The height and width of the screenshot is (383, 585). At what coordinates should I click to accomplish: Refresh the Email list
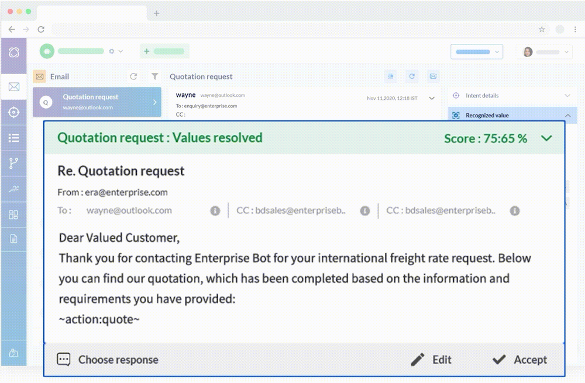coord(133,76)
